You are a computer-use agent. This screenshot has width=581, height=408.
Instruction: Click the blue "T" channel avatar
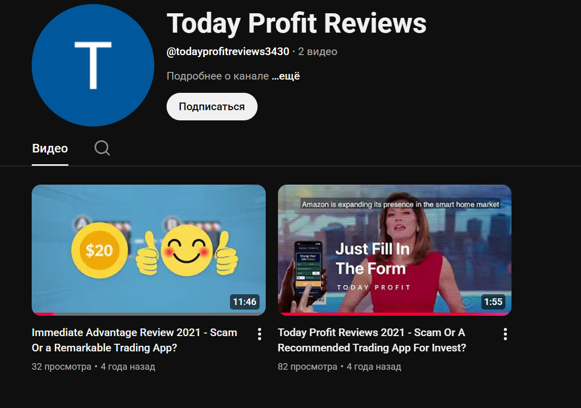[x=93, y=66]
